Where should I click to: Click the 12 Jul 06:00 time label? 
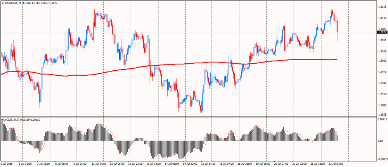pos(117,164)
